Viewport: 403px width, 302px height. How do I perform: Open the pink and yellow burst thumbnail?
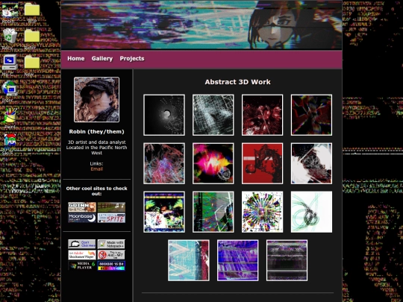pyautogui.click(x=213, y=163)
